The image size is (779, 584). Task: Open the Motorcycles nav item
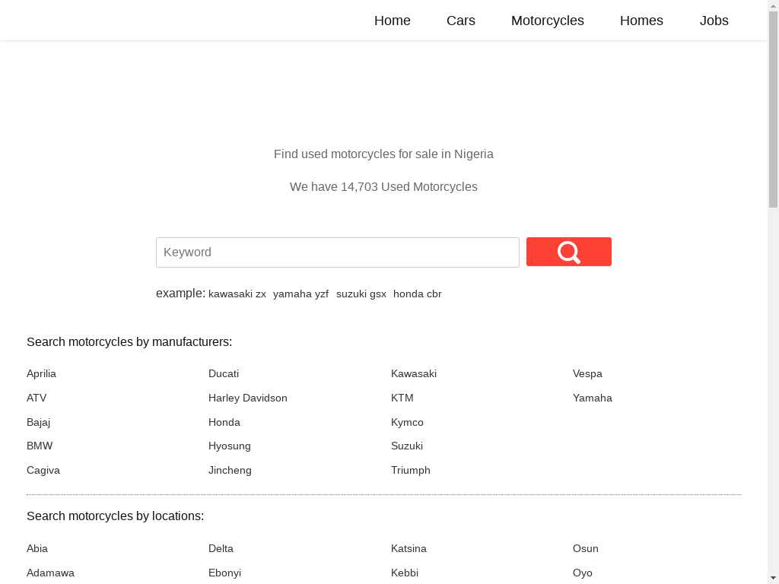pyautogui.click(x=548, y=21)
